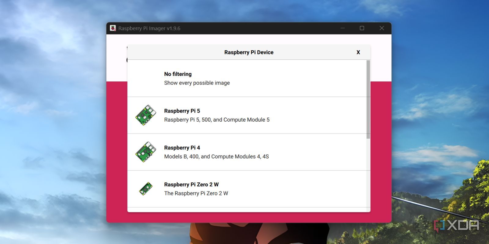489x244 pixels.
Task: Pick the Raspberry Pi 4 entry title
Action: pyautogui.click(x=182, y=148)
